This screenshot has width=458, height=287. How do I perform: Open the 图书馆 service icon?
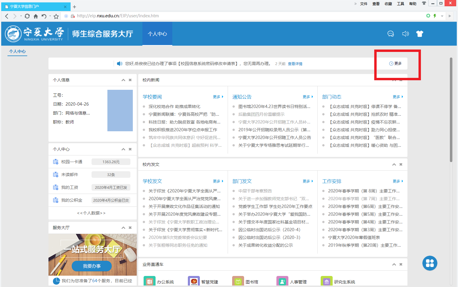pos(238,281)
